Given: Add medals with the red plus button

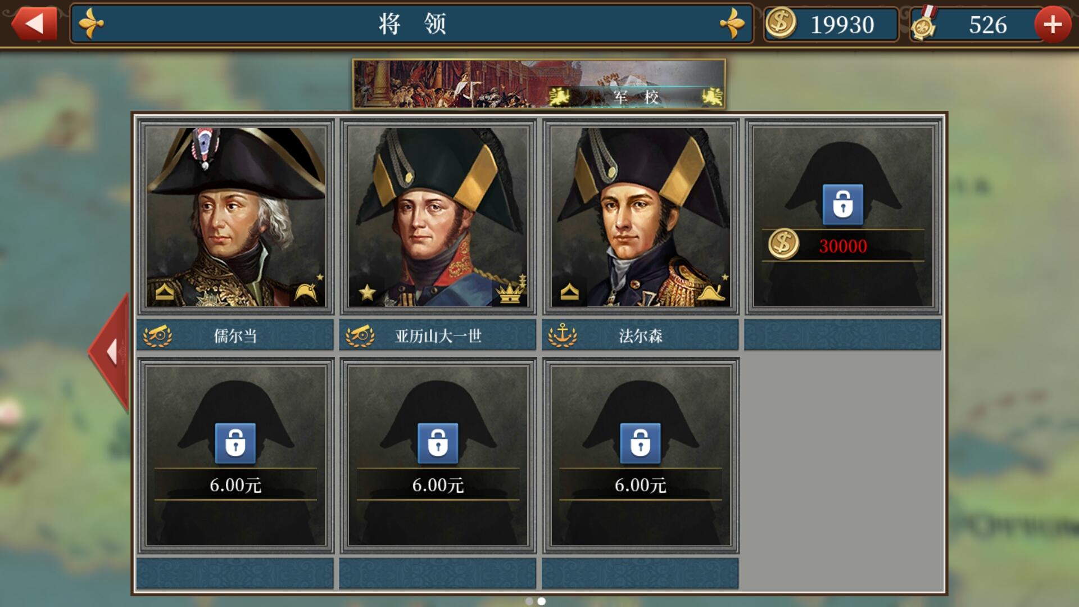Looking at the screenshot, I should coord(1053,24).
